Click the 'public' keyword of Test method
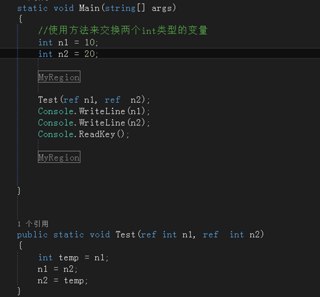 32,235
